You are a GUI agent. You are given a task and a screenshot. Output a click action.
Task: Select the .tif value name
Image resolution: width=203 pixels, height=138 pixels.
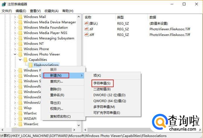pos(91,29)
